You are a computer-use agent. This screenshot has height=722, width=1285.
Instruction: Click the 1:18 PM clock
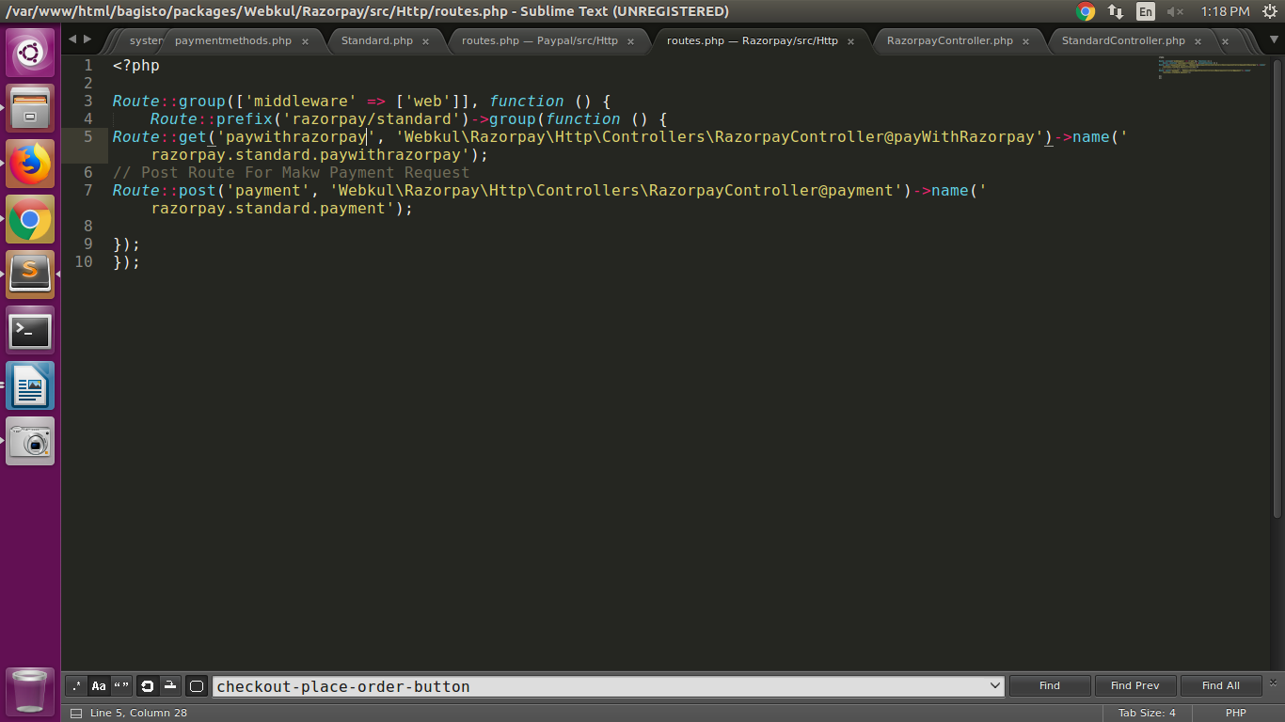coord(1225,11)
